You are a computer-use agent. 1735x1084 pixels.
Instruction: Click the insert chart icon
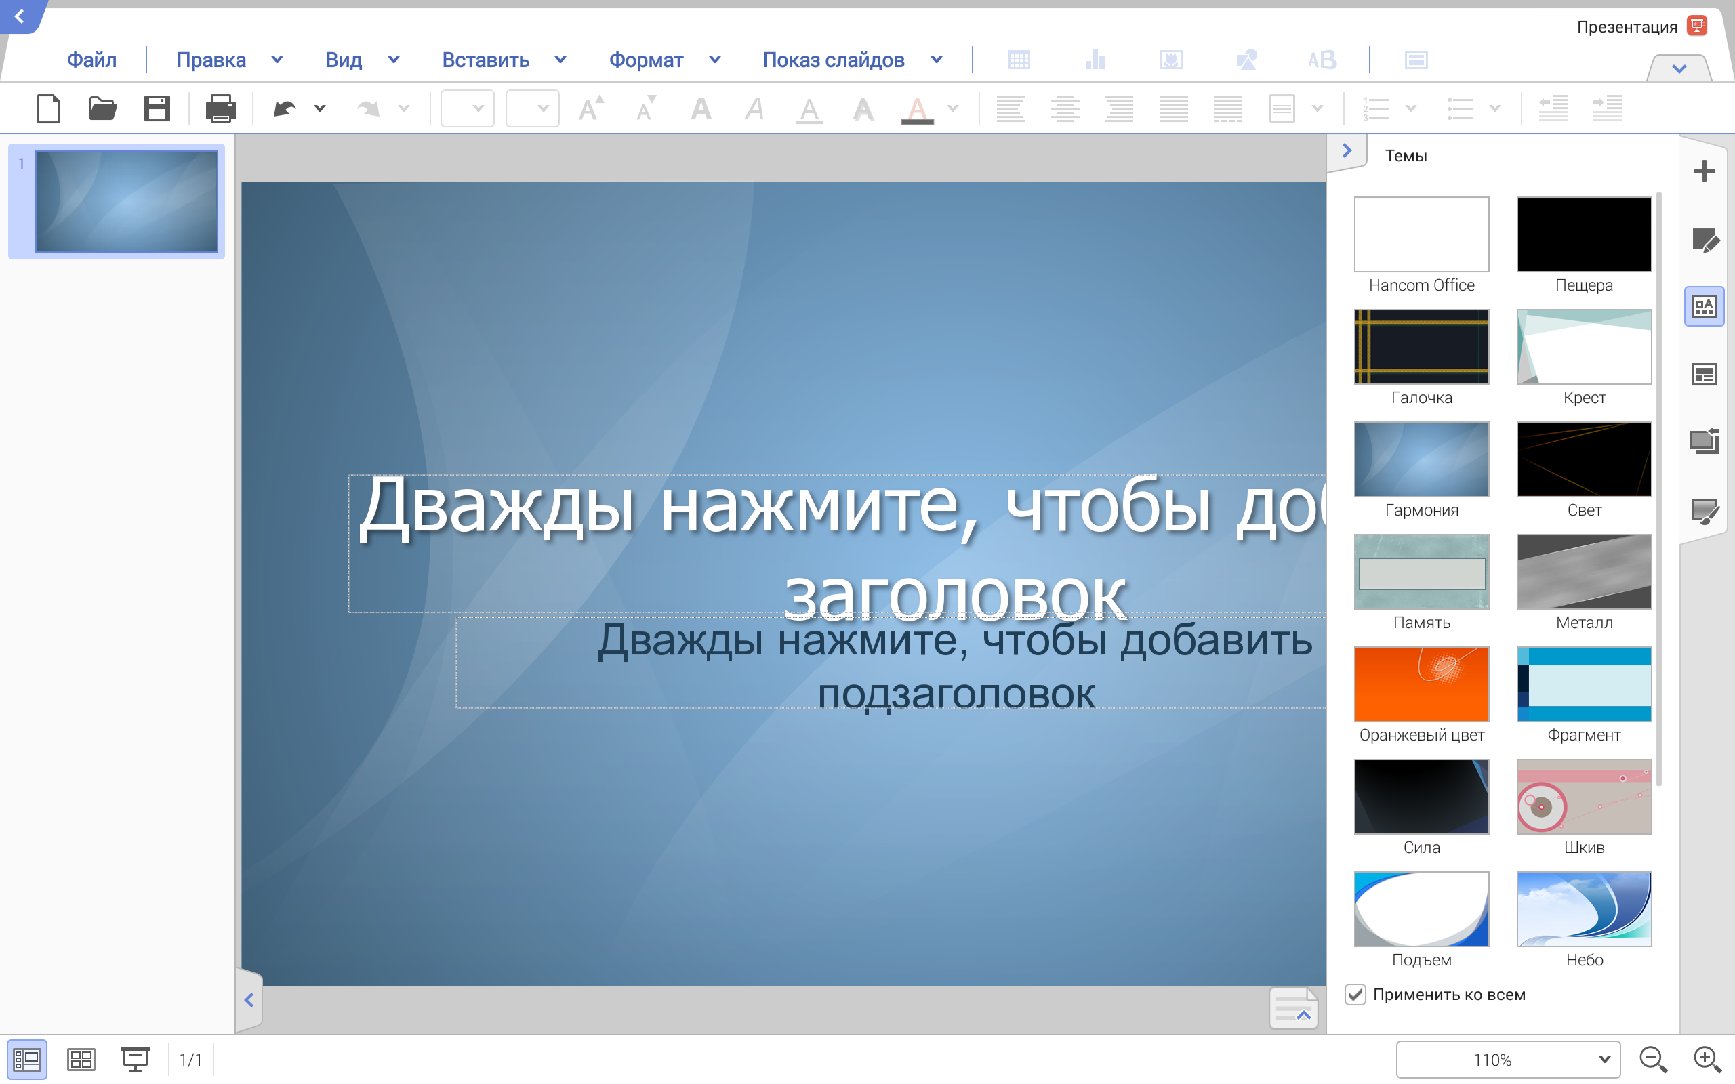(x=1095, y=60)
